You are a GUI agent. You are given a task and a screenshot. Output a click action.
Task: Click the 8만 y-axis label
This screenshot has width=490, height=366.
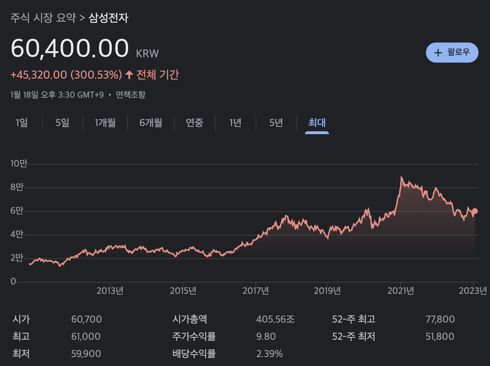(x=17, y=187)
